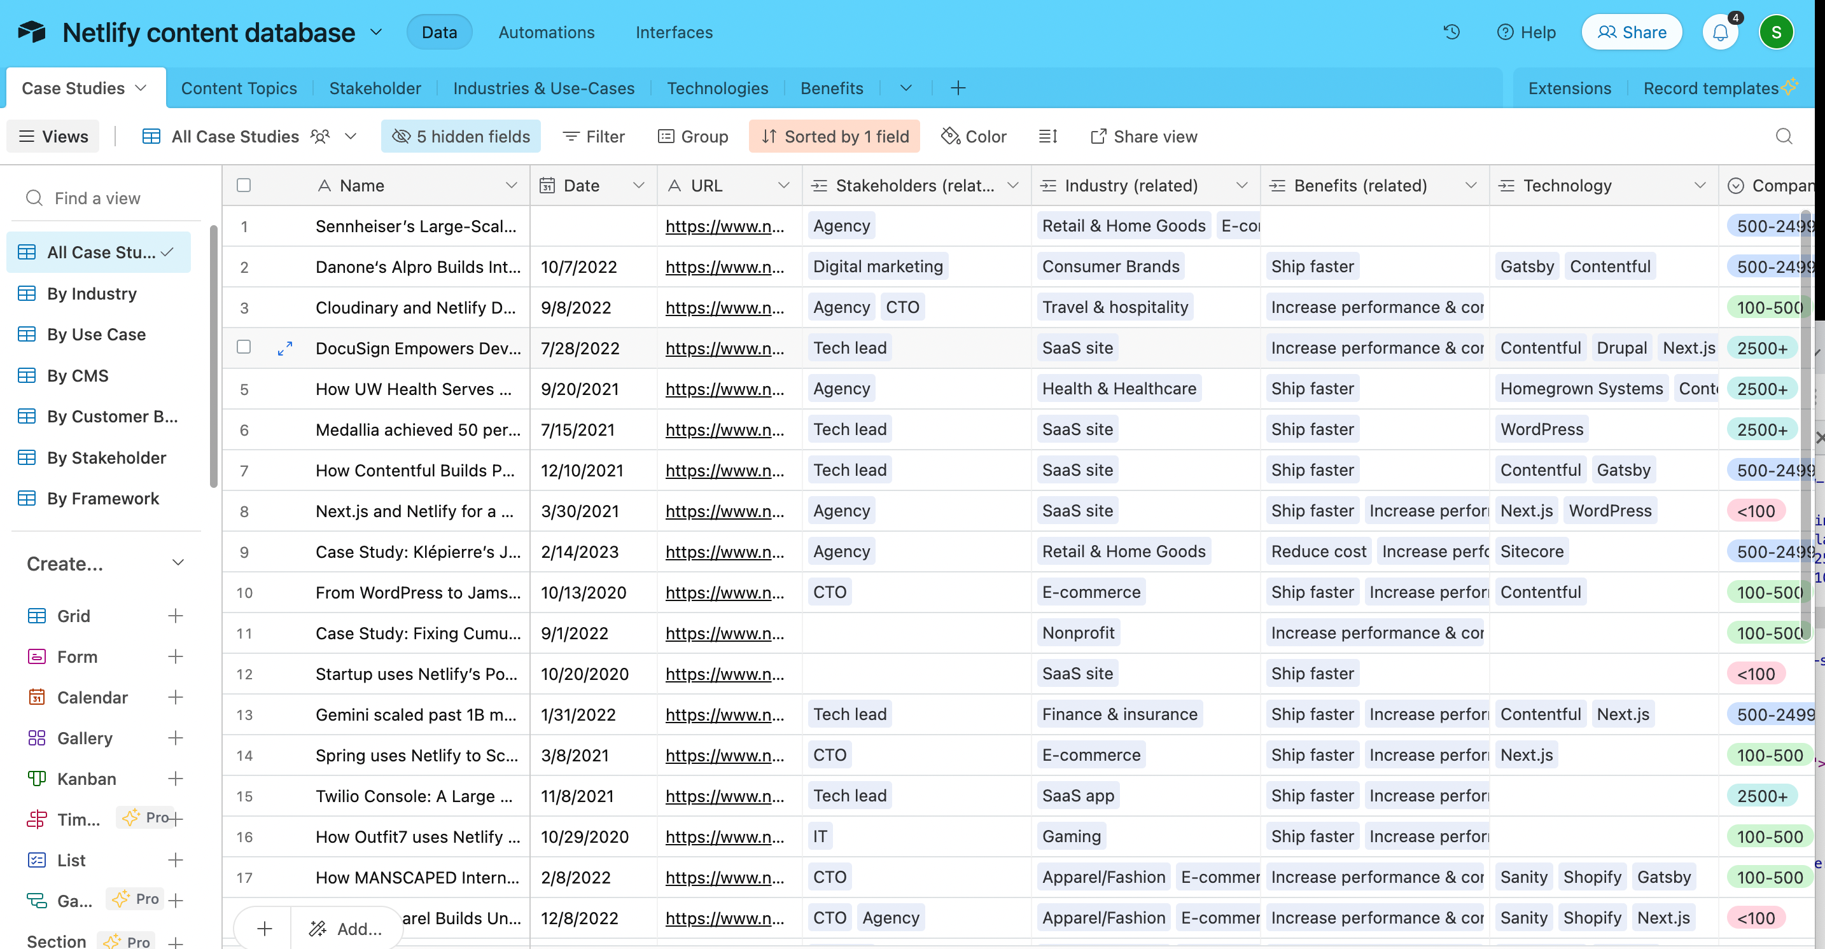Open the Automations tab
The image size is (1825, 949).
coord(546,32)
